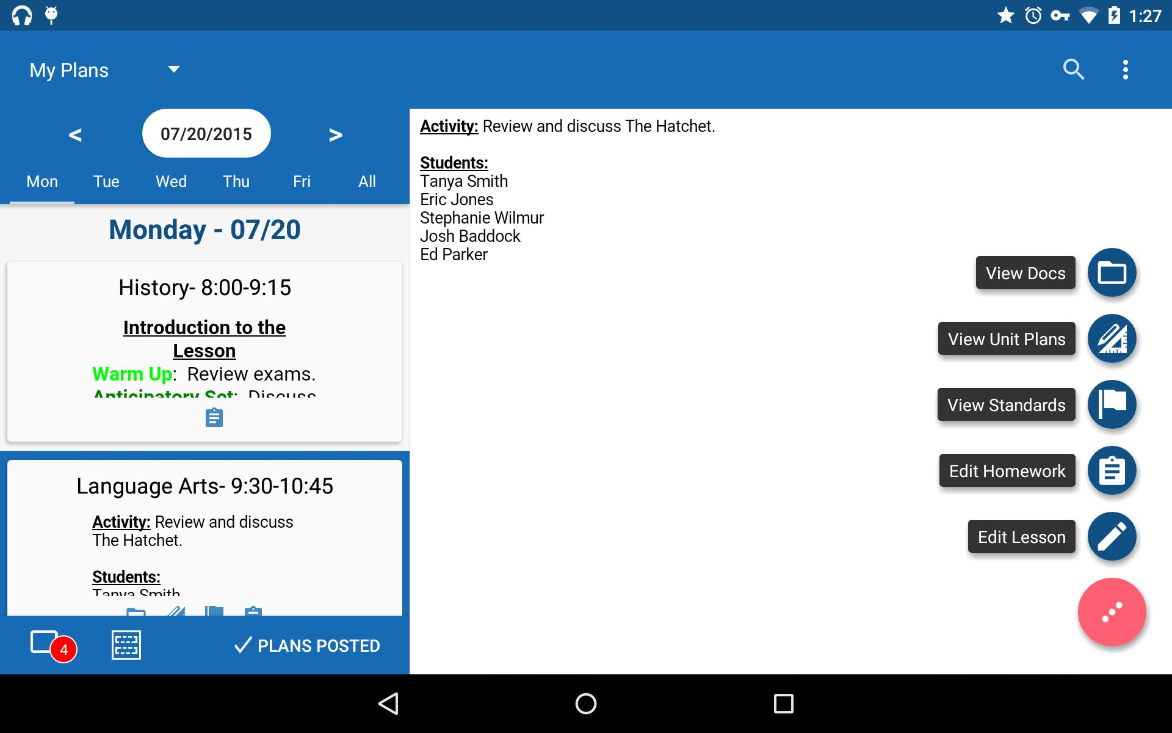1172x733 pixels.
Task: Expand the My Plans dropdown menu
Action: click(x=173, y=69)
